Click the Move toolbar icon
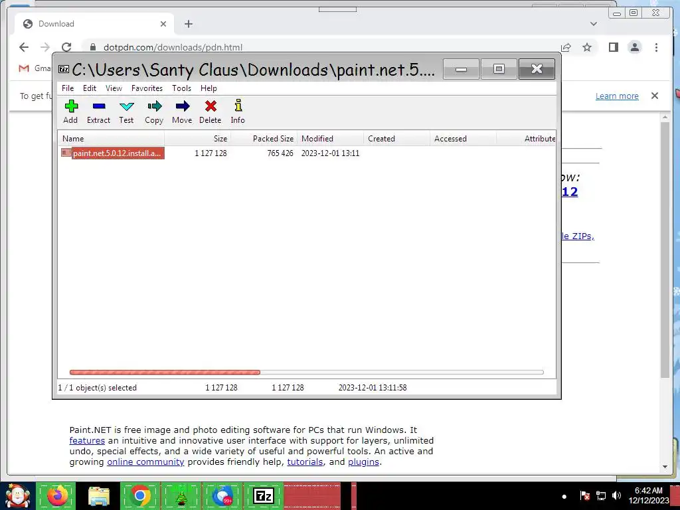The height and width of the screenshot is (510, 680). coord(182,112)
